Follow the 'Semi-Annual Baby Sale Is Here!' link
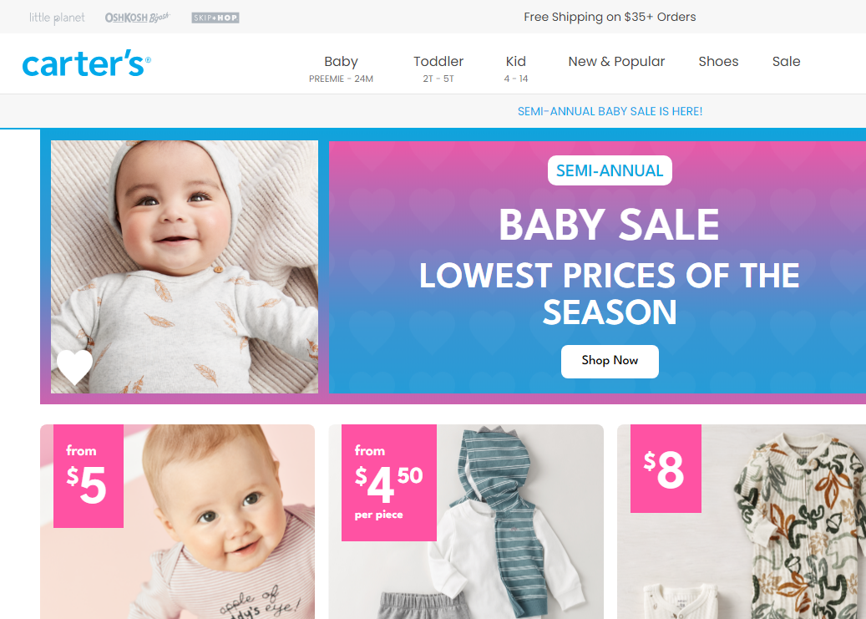866x619 pixels. pyautogui.click(x=610, y=111)
